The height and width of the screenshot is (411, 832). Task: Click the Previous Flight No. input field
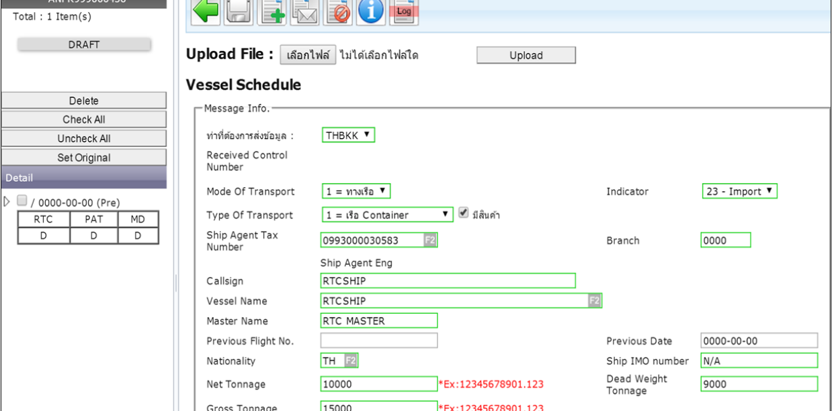379,341
